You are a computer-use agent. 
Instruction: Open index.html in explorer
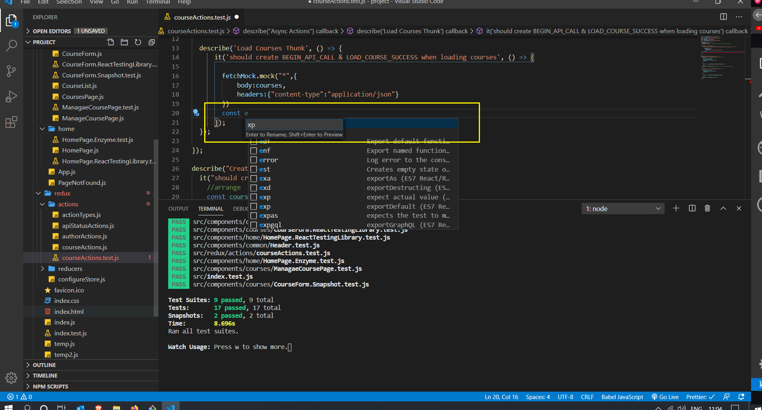tap(69, 312)
